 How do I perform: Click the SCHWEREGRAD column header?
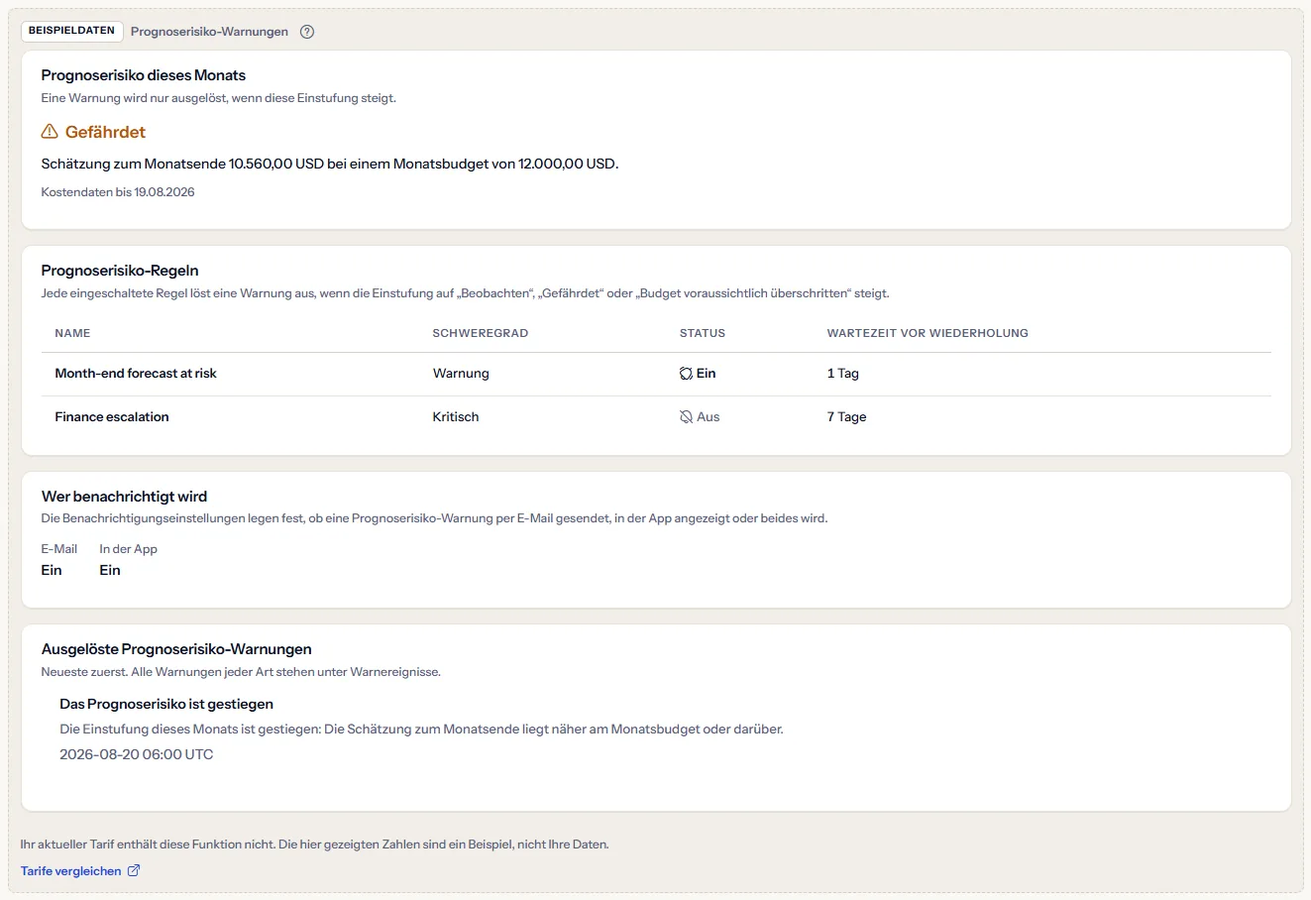(481, 333)
